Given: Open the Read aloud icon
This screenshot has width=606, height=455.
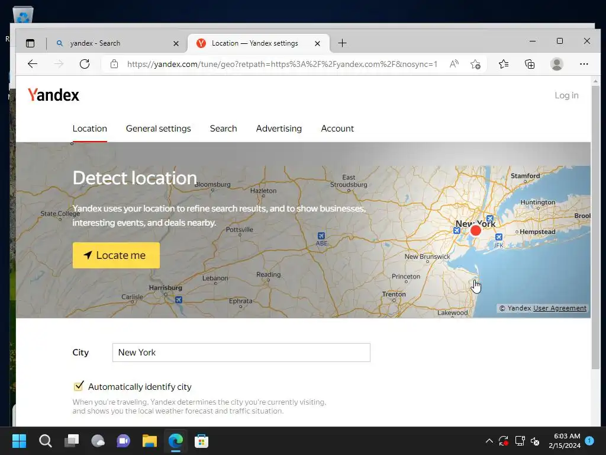Looking at the screenshot, I should point(454,64).
